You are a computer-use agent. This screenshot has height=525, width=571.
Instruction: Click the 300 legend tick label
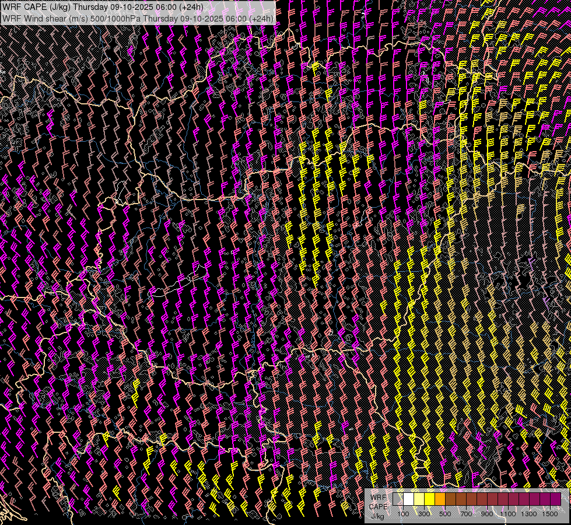tap(424, 514)
